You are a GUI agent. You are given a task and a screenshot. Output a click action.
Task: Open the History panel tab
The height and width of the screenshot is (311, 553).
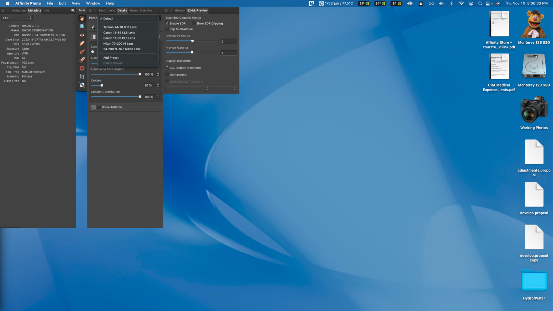coord(180,10)
